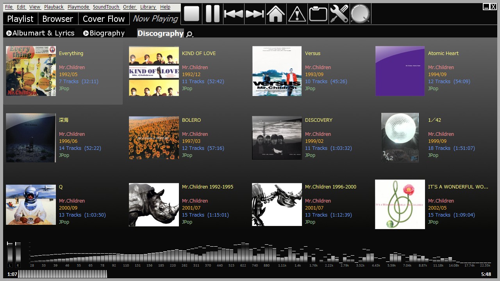Open the Help menu
The image size is (500, 281).
165,7
